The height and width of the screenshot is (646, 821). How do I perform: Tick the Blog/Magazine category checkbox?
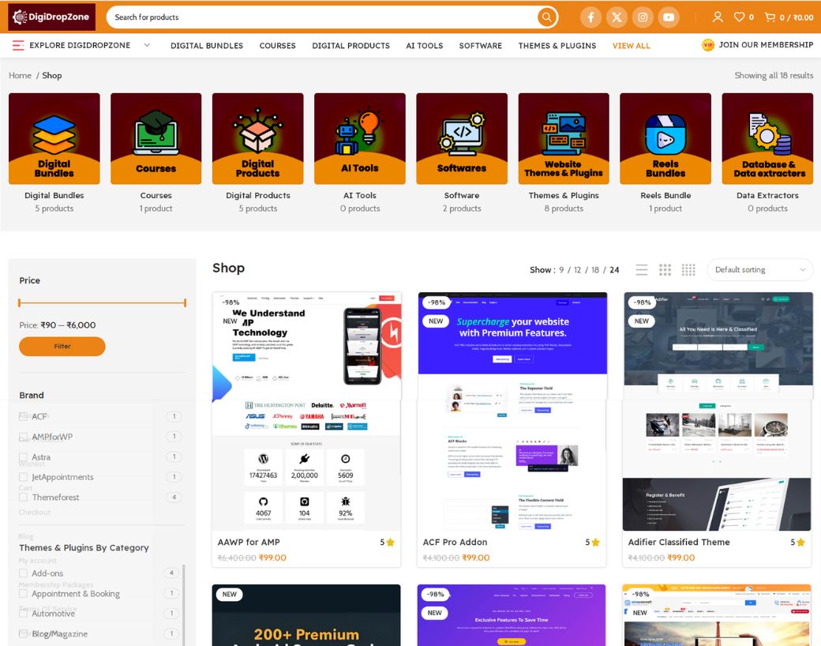pos(23,633)
